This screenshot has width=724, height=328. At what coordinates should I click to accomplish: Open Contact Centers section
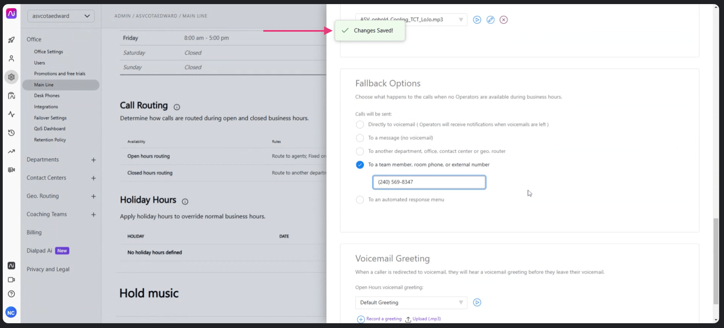(46, 178)
